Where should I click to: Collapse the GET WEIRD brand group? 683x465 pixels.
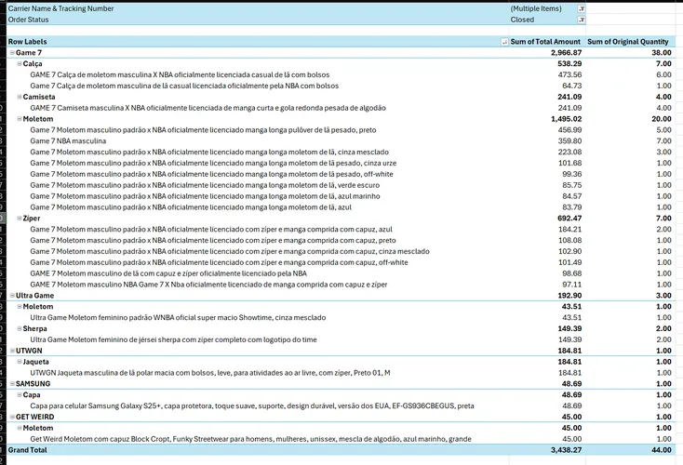[x=12, y=418]
